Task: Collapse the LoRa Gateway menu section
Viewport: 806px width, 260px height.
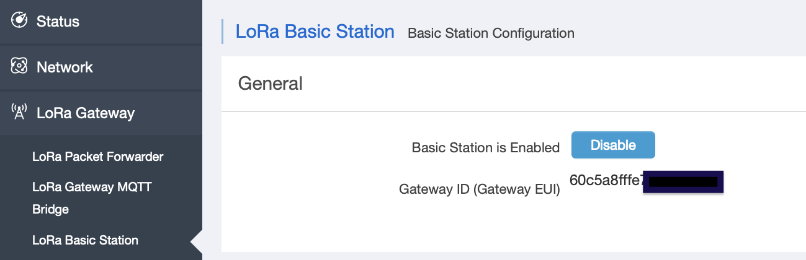Action: click(101, 113)
